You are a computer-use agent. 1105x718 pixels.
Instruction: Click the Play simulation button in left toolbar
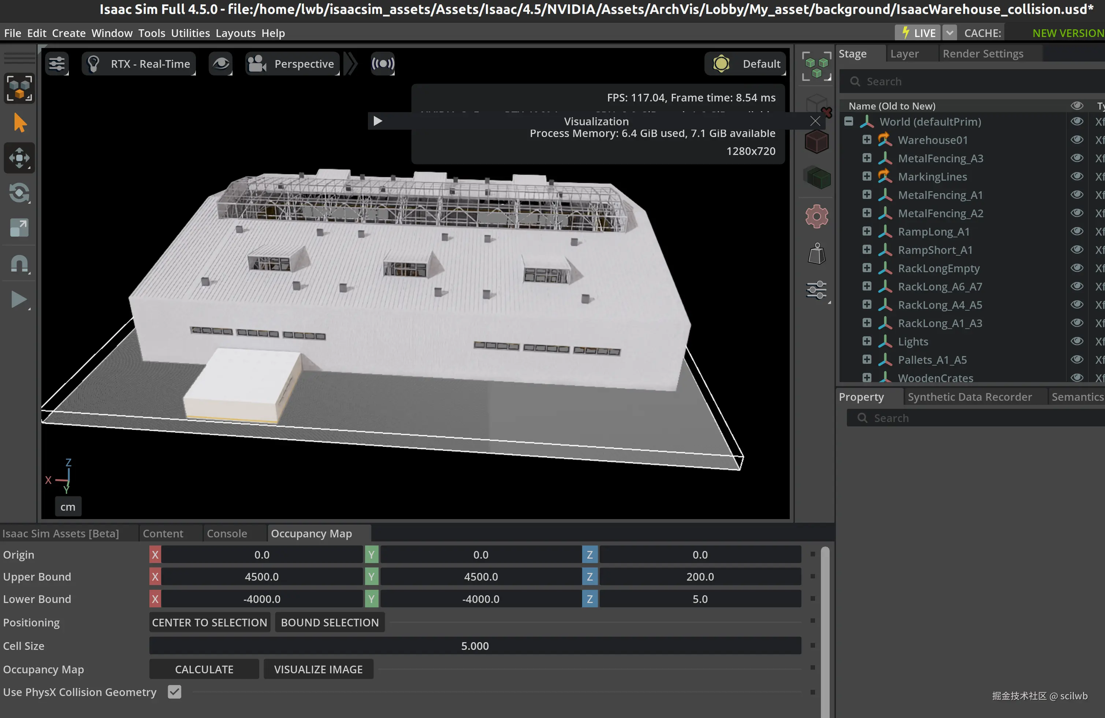[19, 300]
